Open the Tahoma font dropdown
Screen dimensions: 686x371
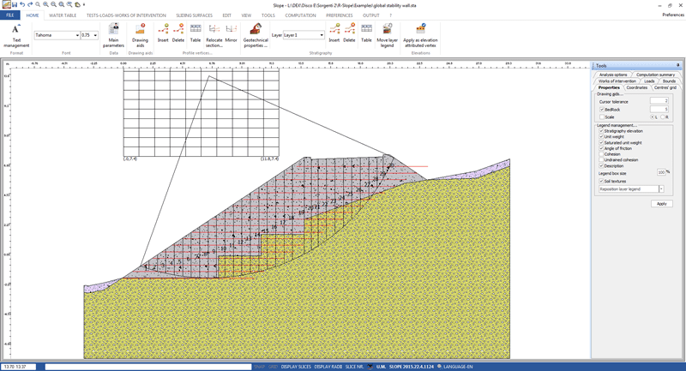click(x=77, y=36)
